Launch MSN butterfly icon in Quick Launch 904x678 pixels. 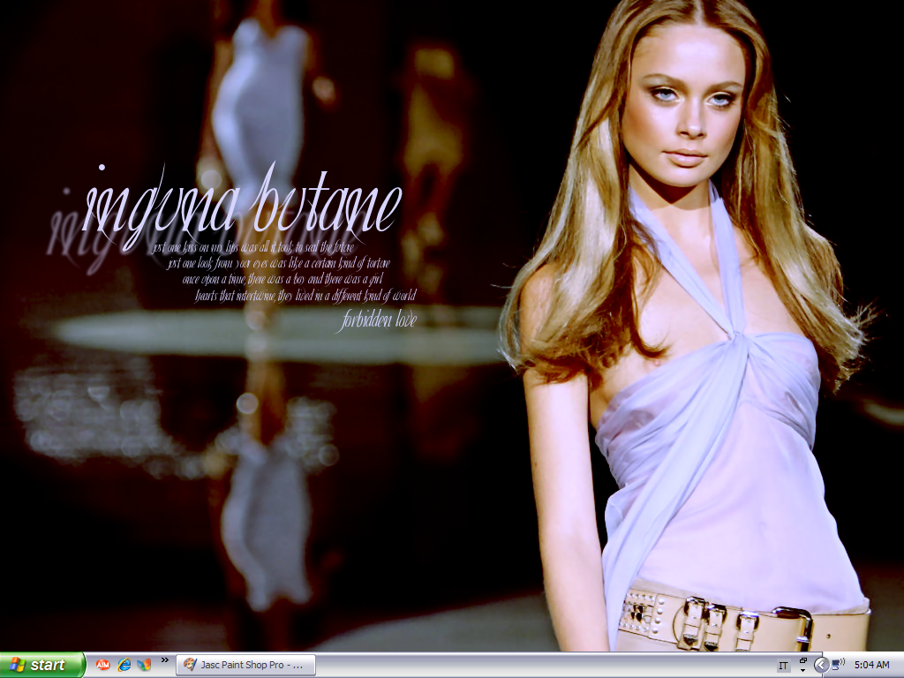(144, 665)
